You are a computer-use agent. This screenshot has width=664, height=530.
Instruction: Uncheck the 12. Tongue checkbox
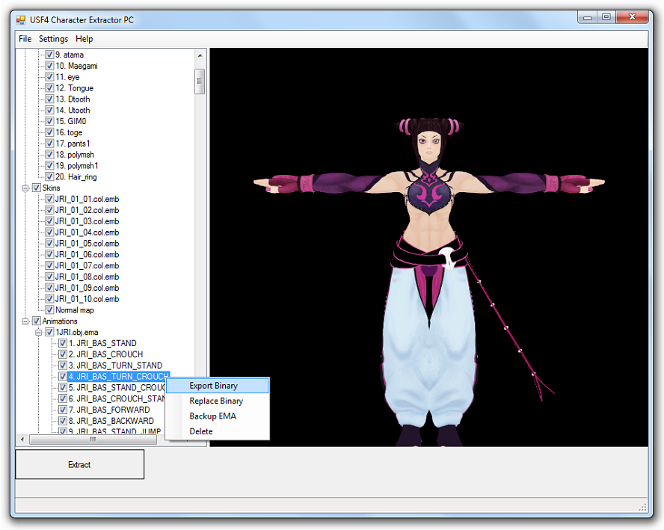tap(49, 88)
